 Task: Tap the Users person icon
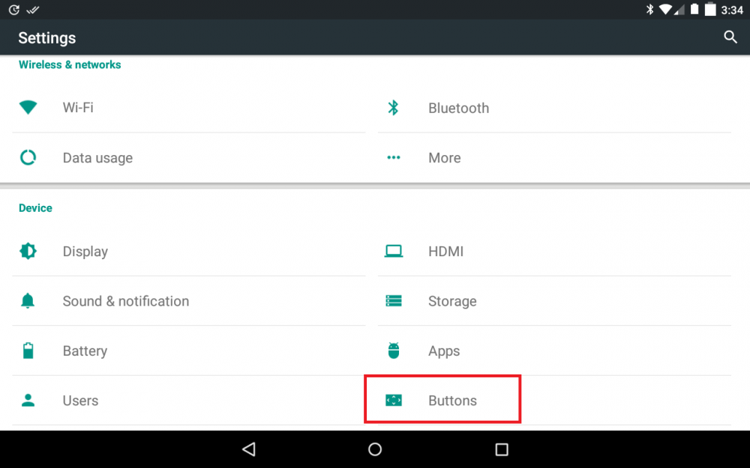(x=28, y=401)
